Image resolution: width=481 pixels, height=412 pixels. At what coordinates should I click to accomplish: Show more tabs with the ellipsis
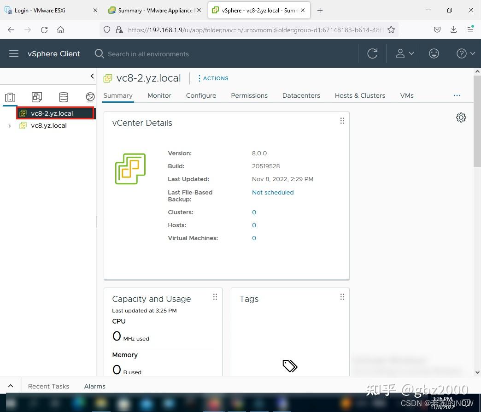coord(457,95)
